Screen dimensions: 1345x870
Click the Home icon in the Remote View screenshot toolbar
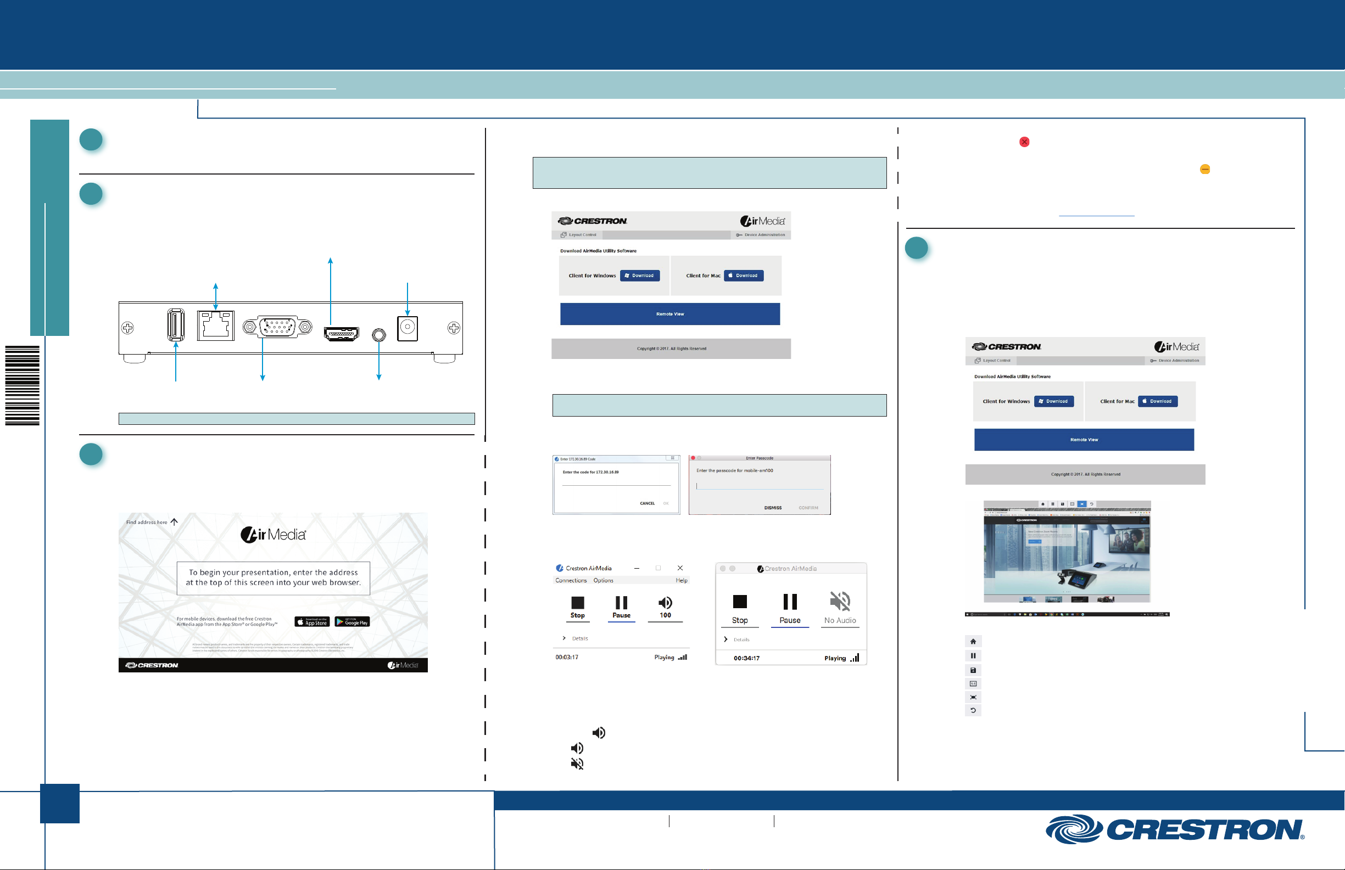click(x=1042, y=504)
